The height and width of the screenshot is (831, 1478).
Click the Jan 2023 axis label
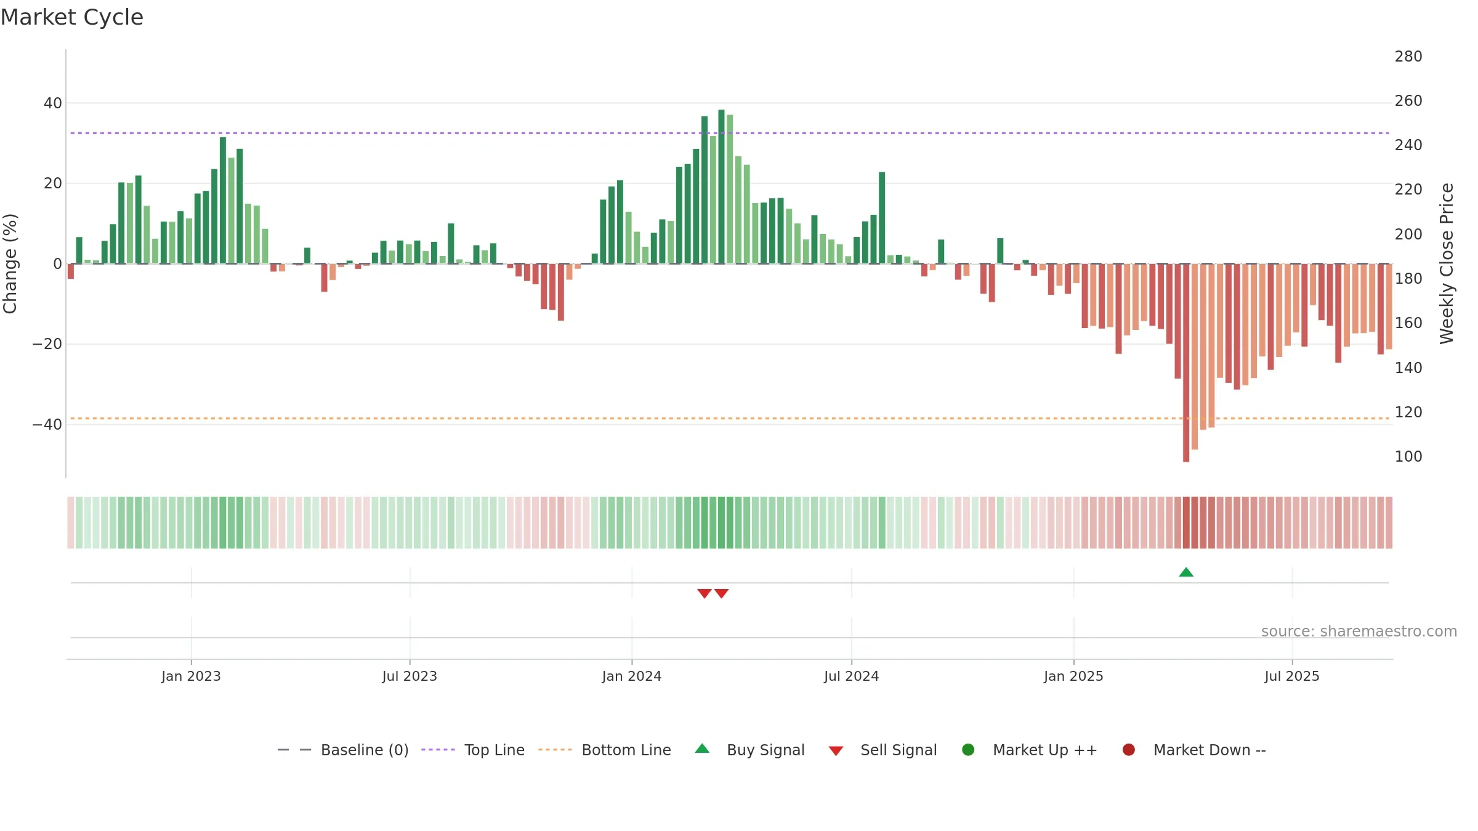191,676
